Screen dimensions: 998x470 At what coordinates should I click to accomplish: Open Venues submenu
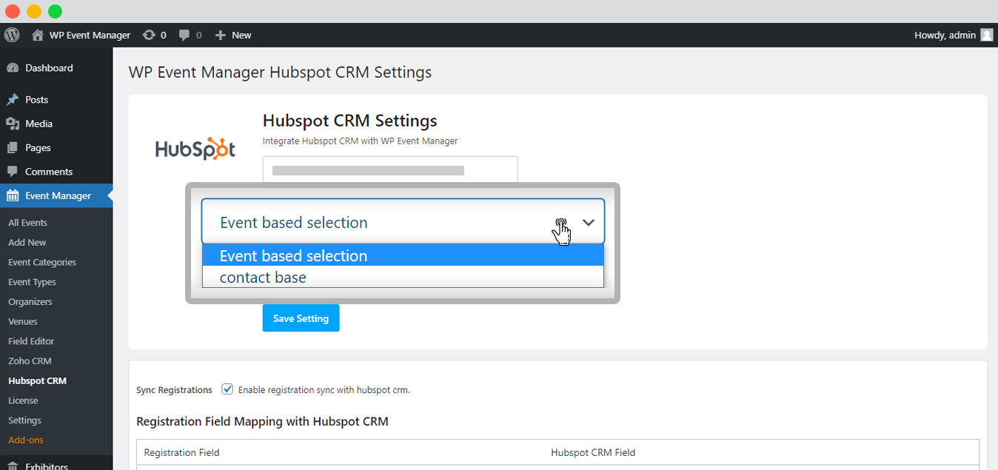click(x=23, y=321)
